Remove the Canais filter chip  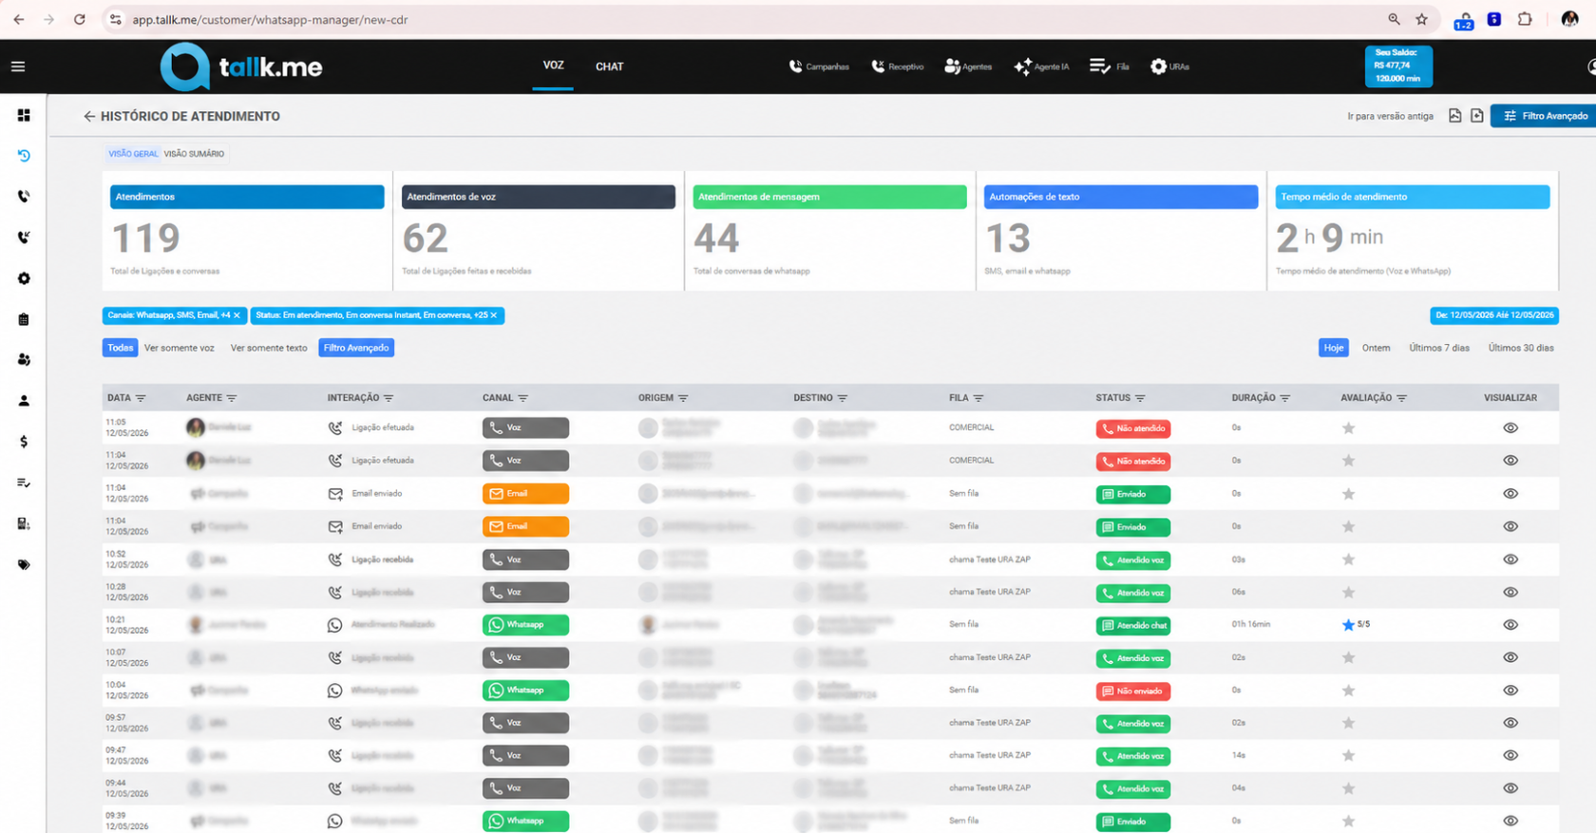[237, 315]
